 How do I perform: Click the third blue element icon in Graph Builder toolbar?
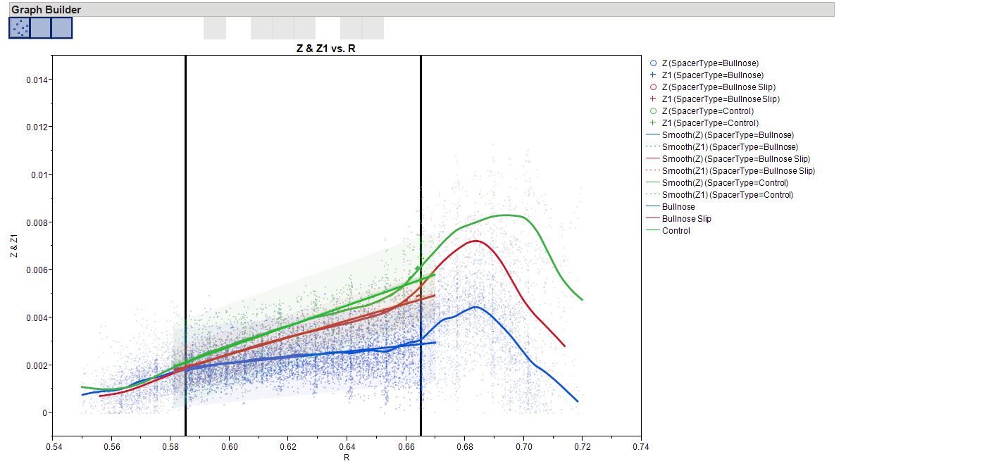(62, 28)
